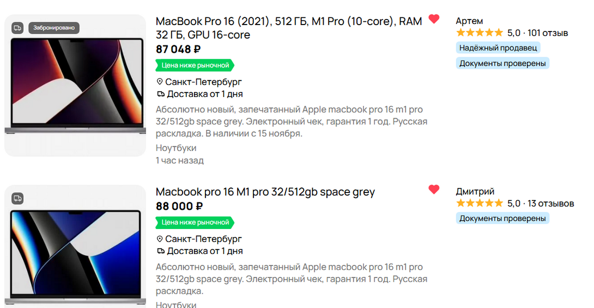Click 'Надёжный продавец' badge under Артем
Screen dimensions: 594x308
pyautogui.click(x=498, y=47)
